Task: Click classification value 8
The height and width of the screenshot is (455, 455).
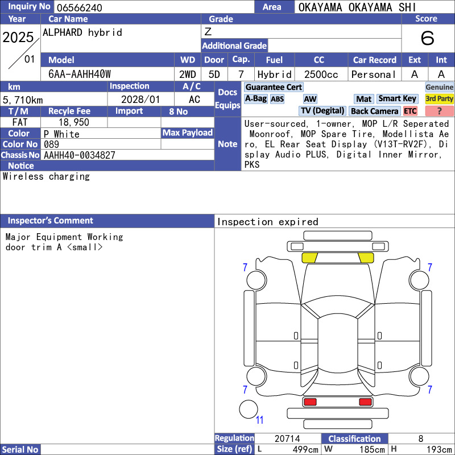Action: (x=421, y=439)
